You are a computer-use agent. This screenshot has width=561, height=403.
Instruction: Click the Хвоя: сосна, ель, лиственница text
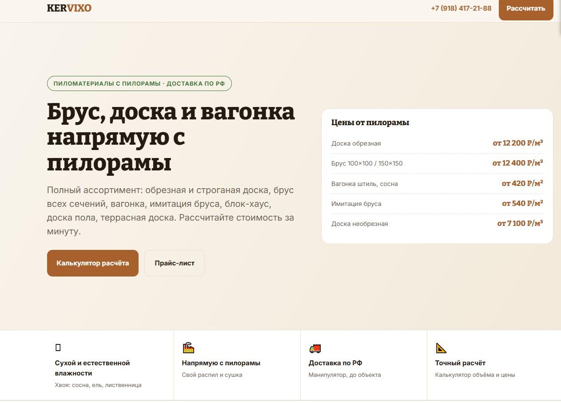[x=98, y=385]
